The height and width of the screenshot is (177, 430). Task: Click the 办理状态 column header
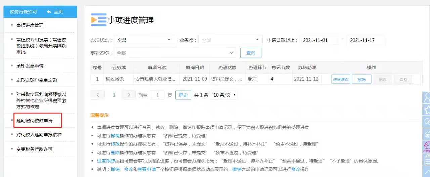pos(227,67)
